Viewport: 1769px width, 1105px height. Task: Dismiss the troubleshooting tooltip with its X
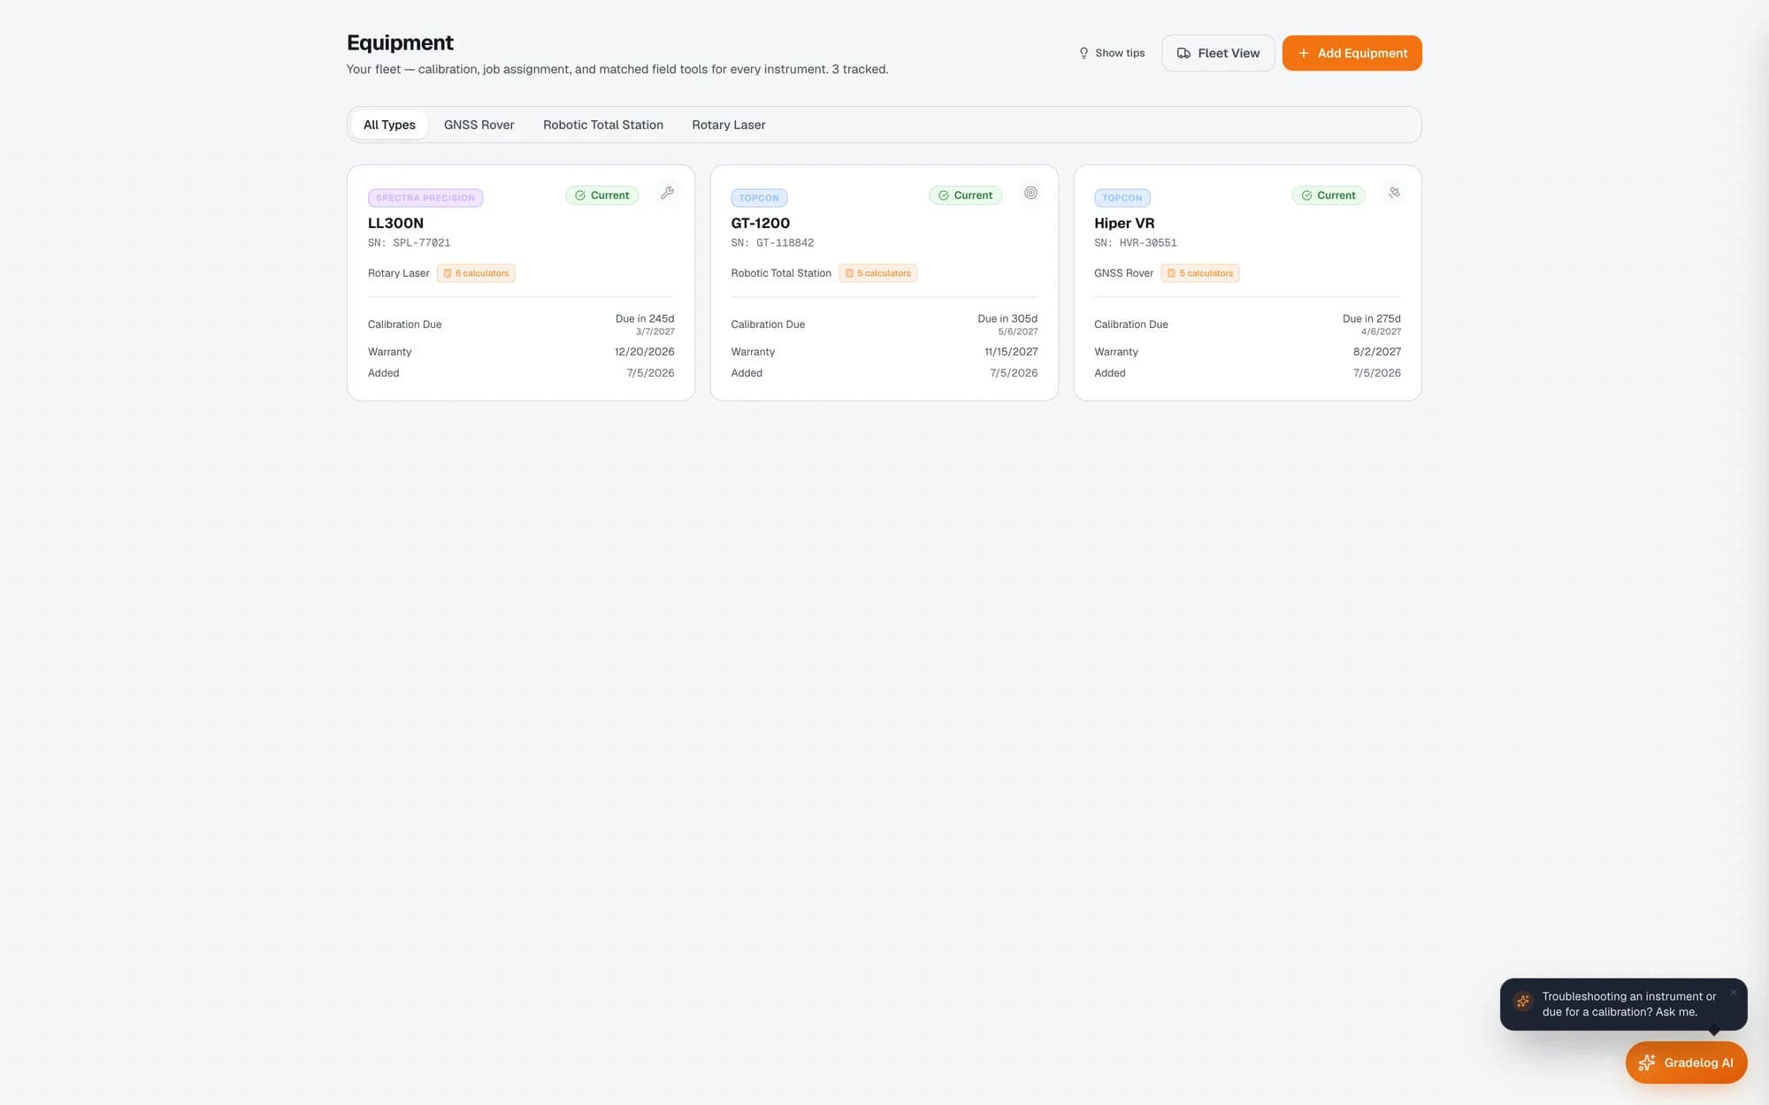[1734, 993]
